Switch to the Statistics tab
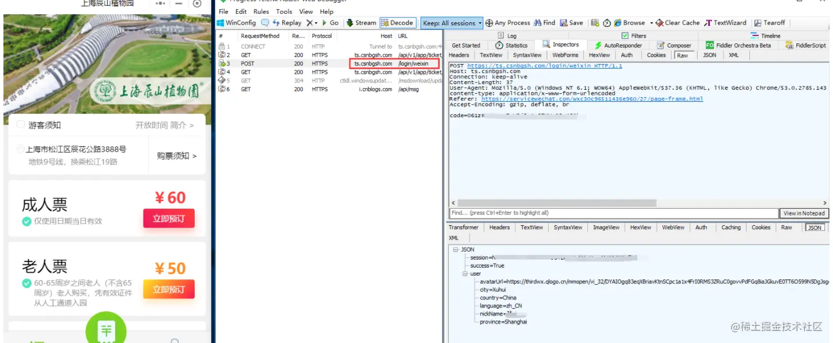 511,45
